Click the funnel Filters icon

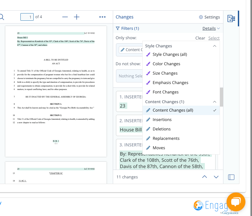pyautogui.click(x=118, y=29)
